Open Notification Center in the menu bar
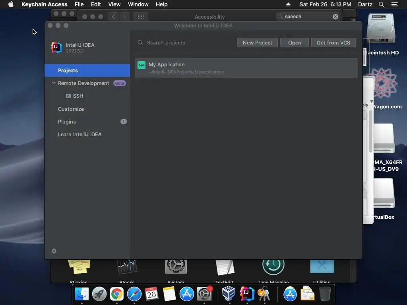Image resolution: width=407 pixels, height=305 pixels. (x=394, y=4)
